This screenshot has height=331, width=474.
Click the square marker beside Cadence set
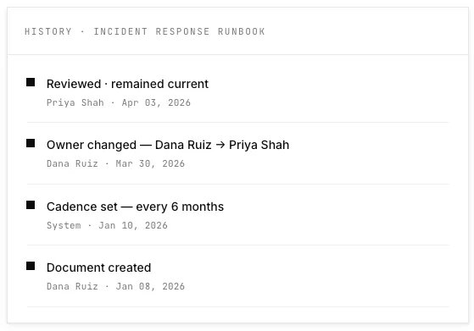point(31,205)
